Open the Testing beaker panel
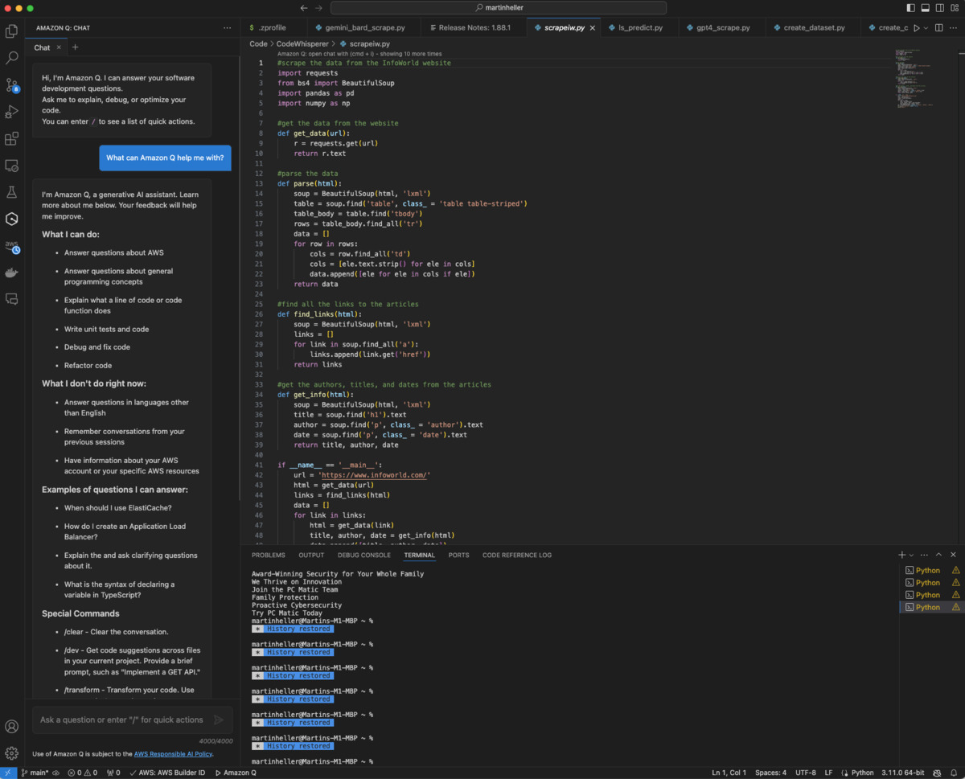Image resolution: width=965 pixels, height=779 pixels. pyautogui.click(x=11, y=192)
